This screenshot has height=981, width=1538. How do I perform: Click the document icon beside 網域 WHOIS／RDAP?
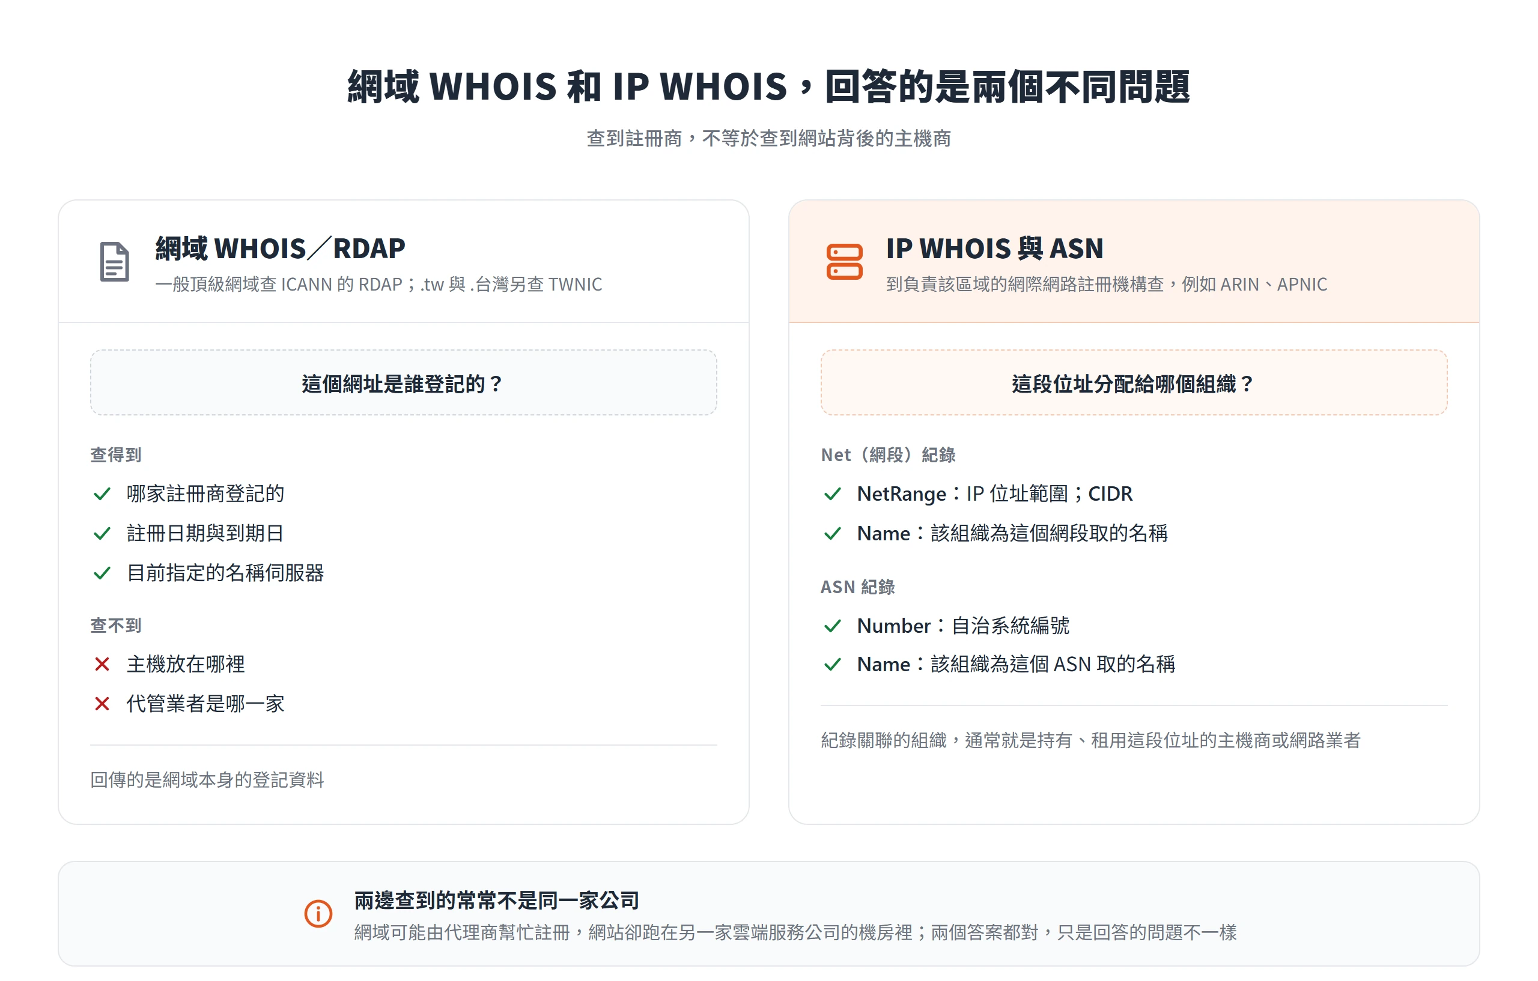click(x=115, y=262)
